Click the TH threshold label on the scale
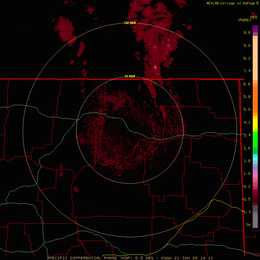This screenshot has height=260, width=260. point(248,225)
